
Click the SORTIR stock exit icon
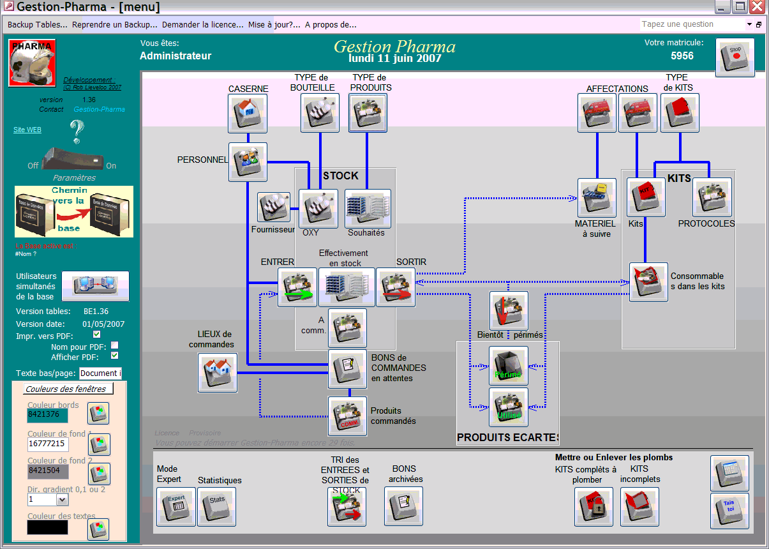tap(396, 287)
